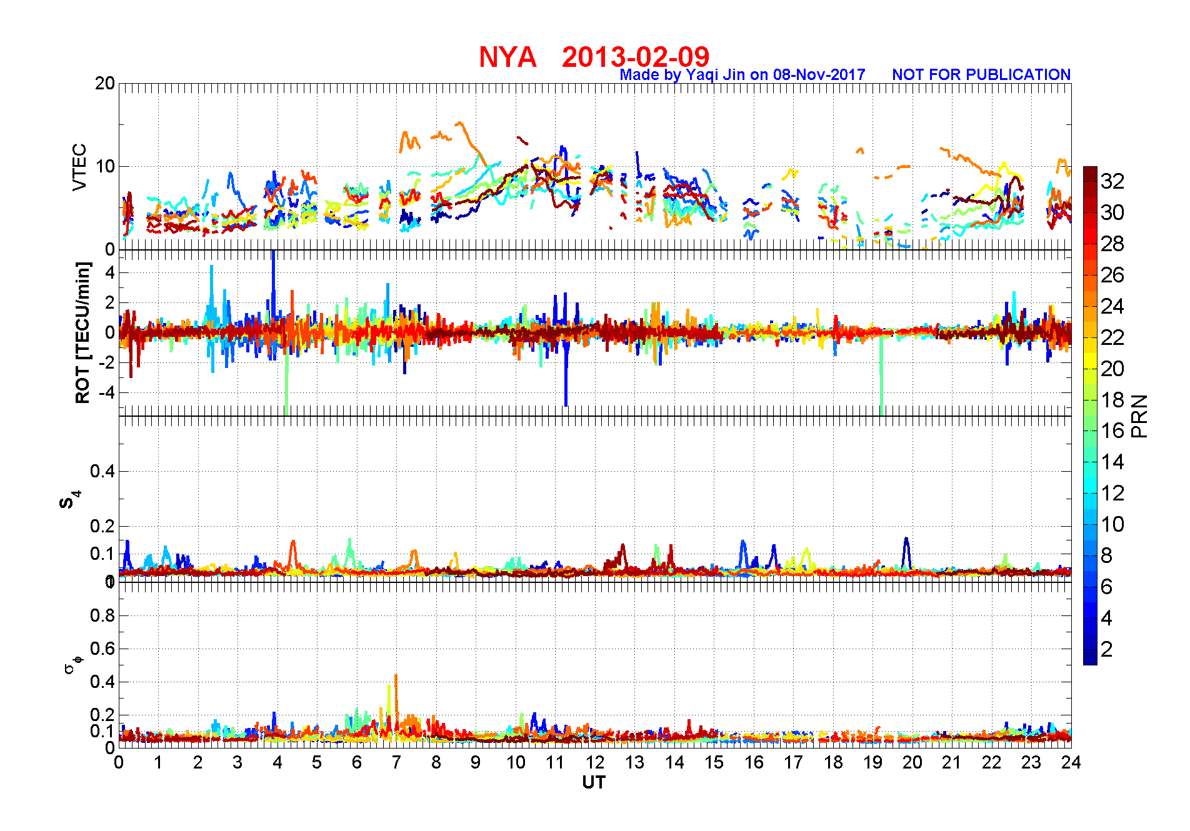Select the UT axis hour "23" tick label
Screen dimensions: 1190x831
(x=1031, y=762)
